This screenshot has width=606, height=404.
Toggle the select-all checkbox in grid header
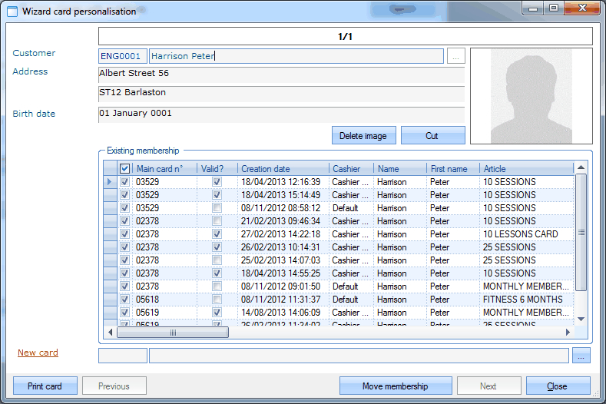point(124,168)
